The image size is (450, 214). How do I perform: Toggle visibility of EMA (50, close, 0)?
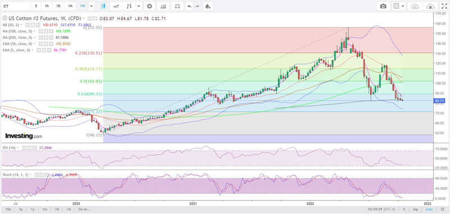click(x=40, y=44)
